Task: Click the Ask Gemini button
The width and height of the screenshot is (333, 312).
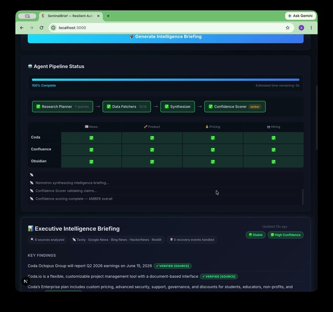Action: [300, 16]
